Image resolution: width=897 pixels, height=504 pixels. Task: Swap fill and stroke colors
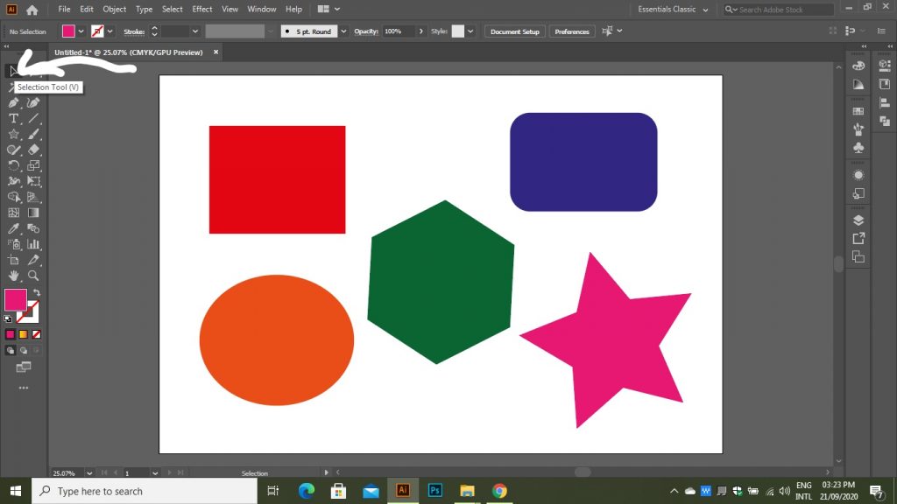[37, 293]
